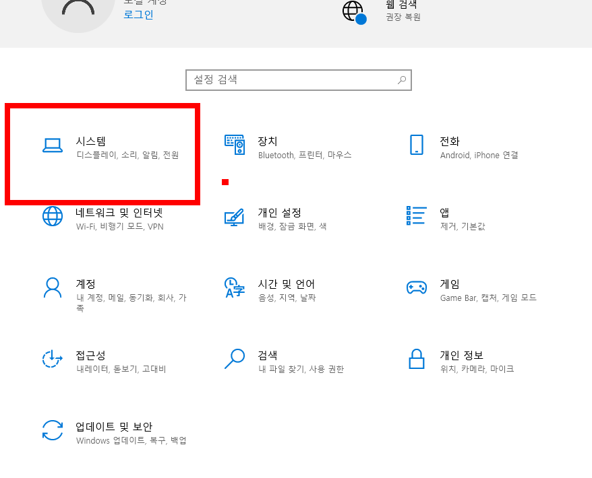The width and height of the screenshot is (592, 478).
Task: Select the highlighted 시스템 category tile
Action: tap(102, 153)
